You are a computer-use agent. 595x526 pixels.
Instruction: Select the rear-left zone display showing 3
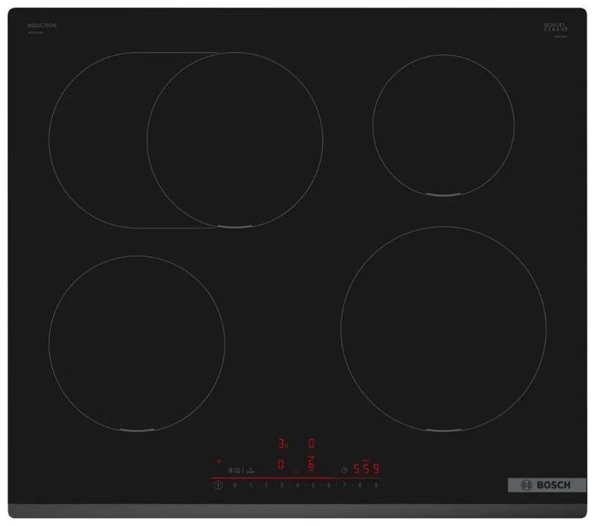[281, 444]
